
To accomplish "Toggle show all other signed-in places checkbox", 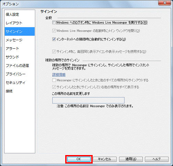I will tap(54, 87).
